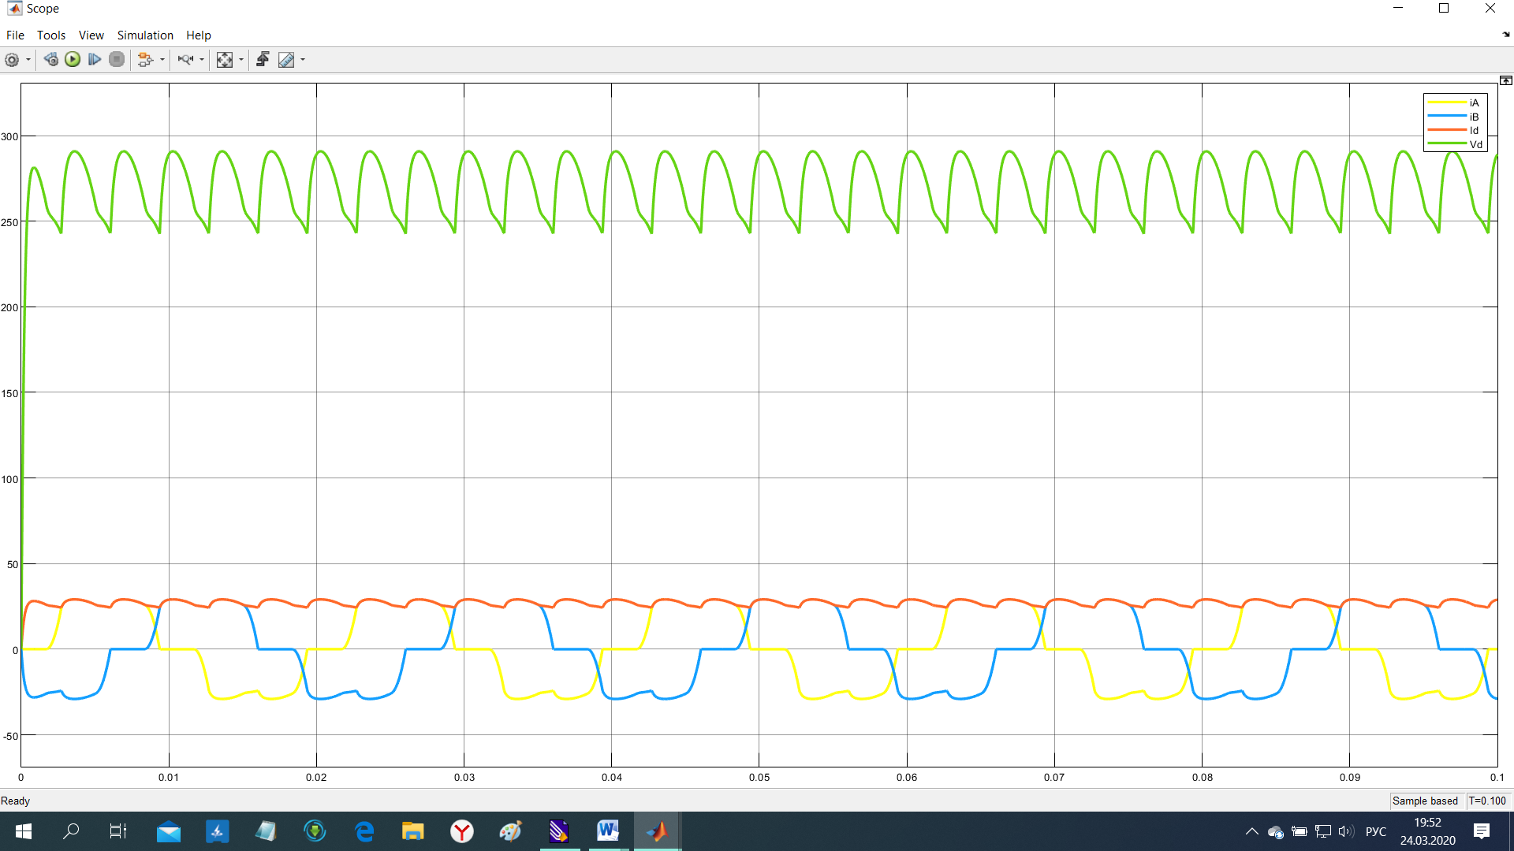
Task: Click the Step Forward icon
Action: coord(95,60)
